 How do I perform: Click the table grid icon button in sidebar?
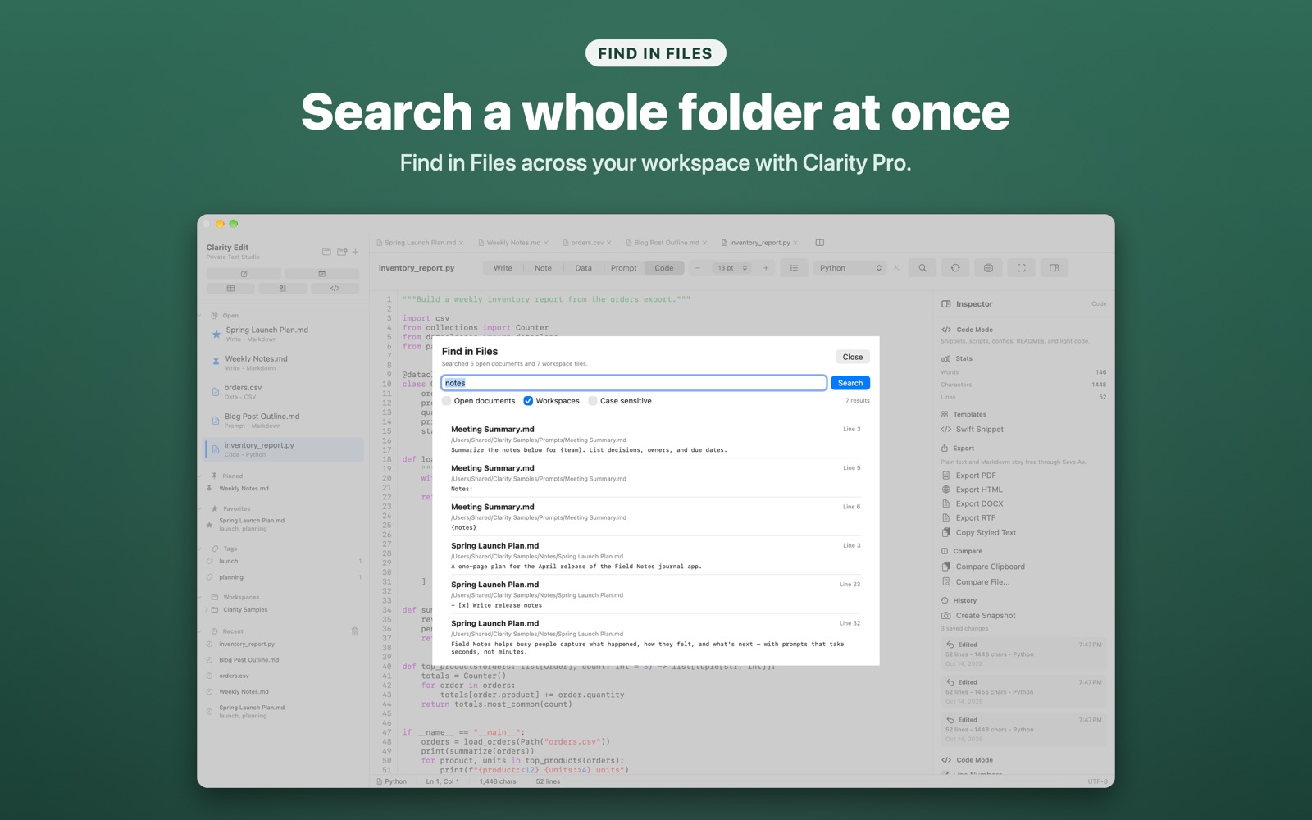pos(230,289)
